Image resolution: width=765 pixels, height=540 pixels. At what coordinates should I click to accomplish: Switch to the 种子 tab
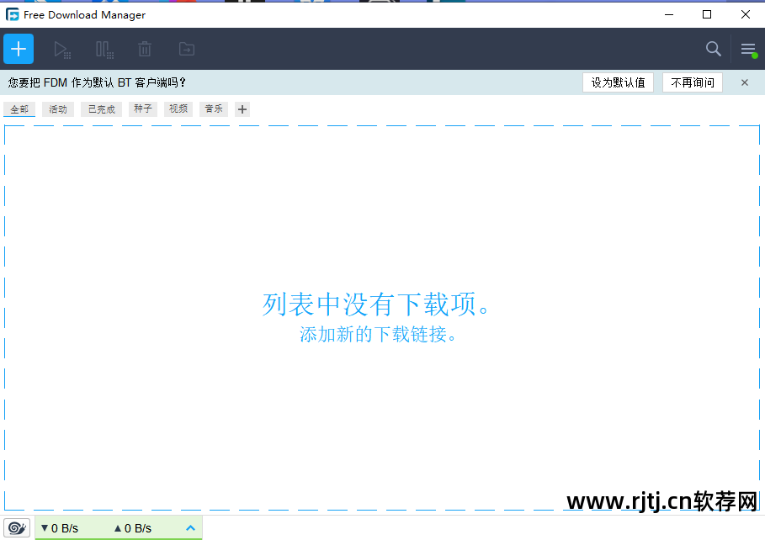[x=141, y=109]
